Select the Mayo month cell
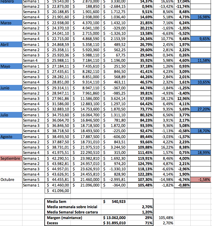This screenshot has width=212, height=226. (11, 66)
